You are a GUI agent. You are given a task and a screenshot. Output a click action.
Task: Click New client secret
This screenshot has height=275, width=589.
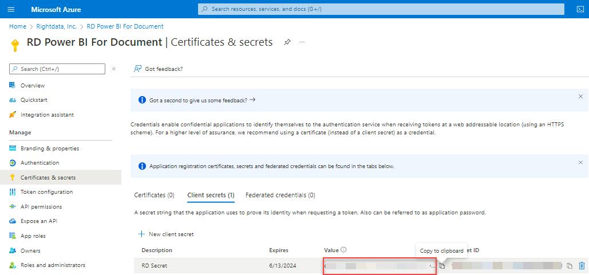tap(166, 234)
